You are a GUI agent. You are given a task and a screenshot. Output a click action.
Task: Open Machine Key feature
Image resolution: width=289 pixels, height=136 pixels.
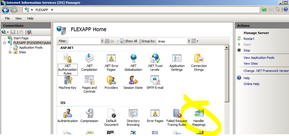coord(67,82)
